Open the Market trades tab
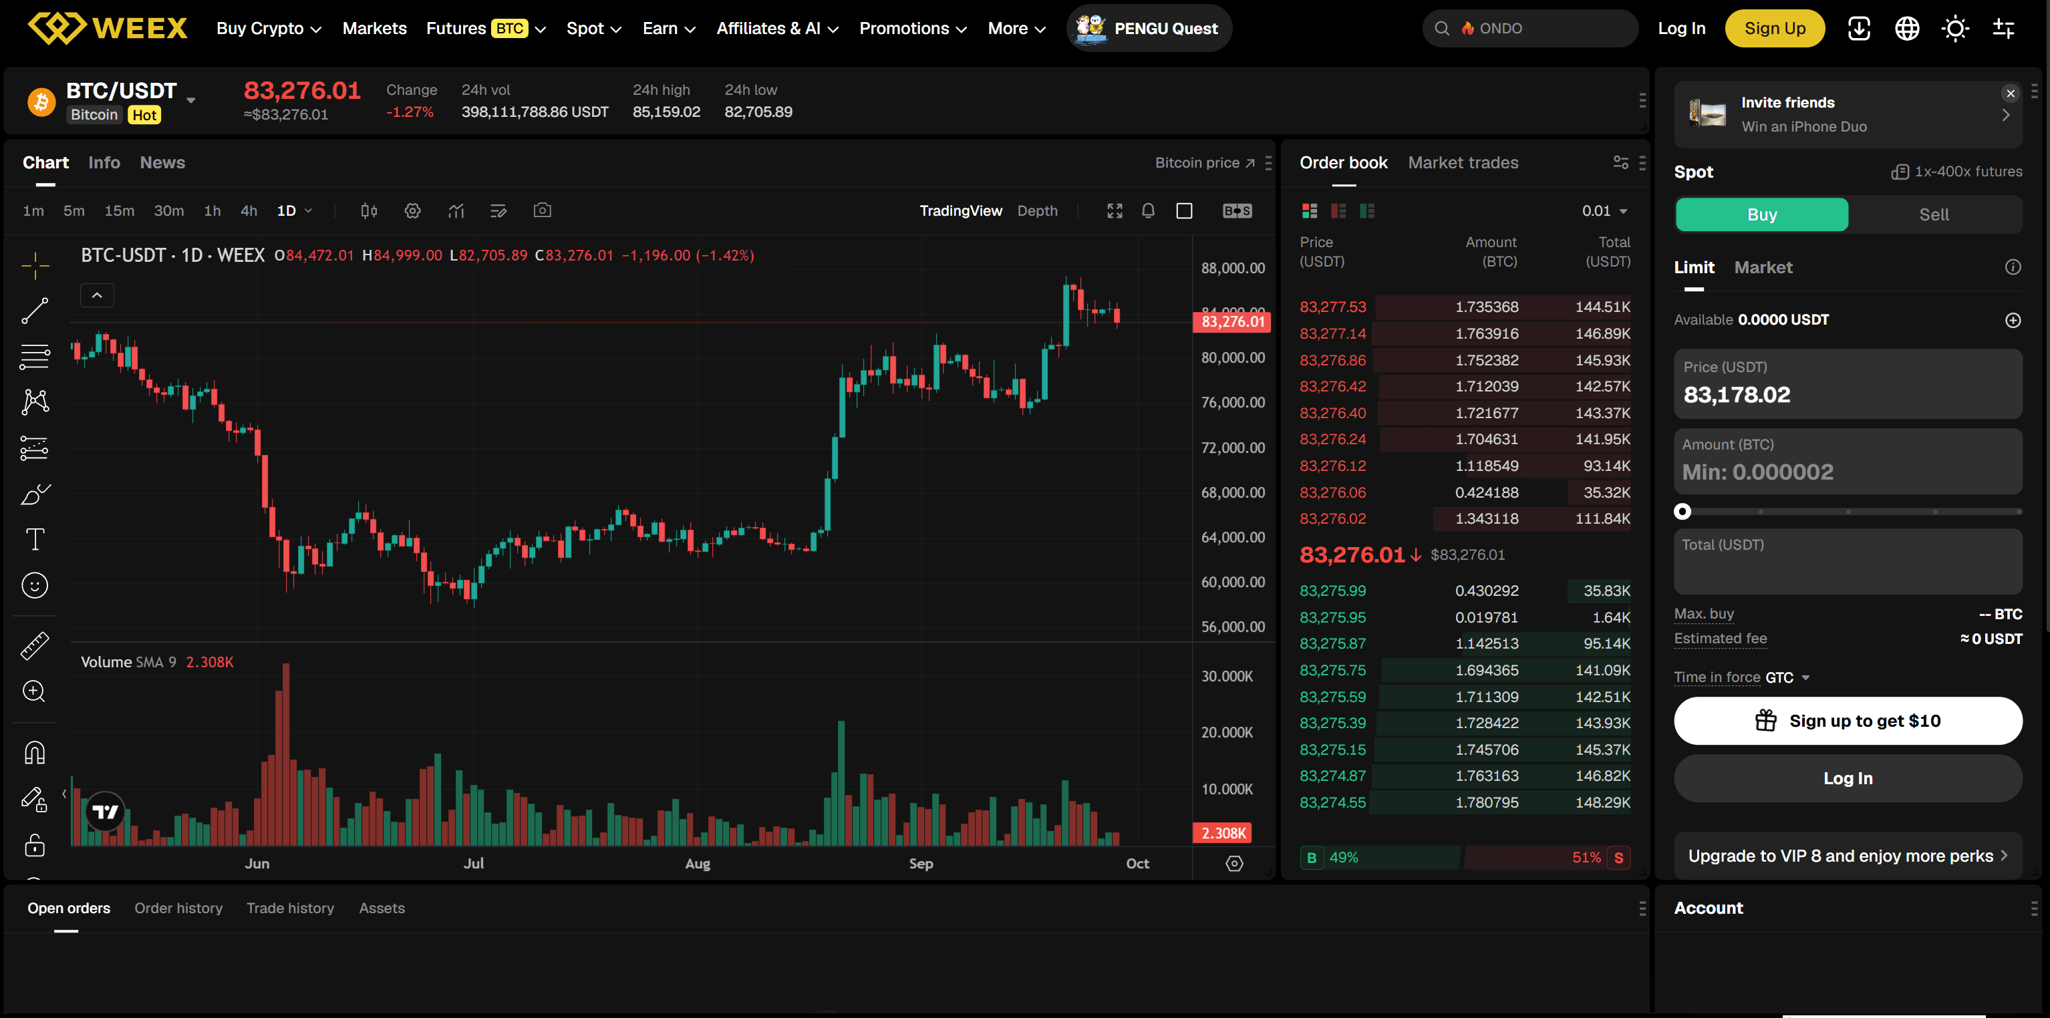 [1463, 162]
